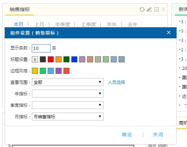The height and width of the screenshot is (147, 187).
Task: Refresh the 销售指标 panel
Action: (x=142, y=9)
